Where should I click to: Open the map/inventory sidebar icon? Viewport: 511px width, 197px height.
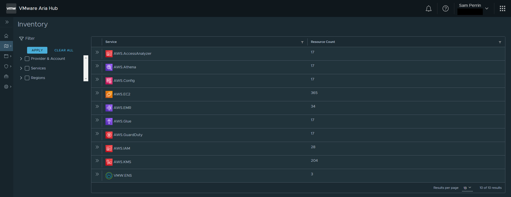coord(6,46)
